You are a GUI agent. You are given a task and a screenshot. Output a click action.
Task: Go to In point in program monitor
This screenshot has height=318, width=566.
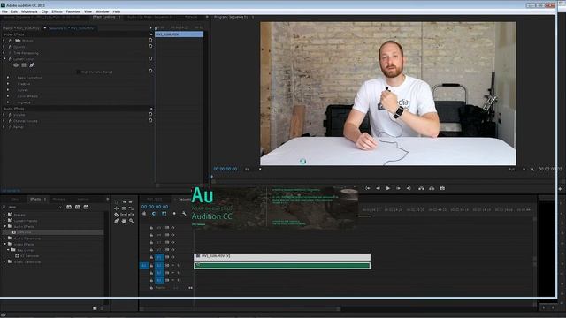[368, 188]
